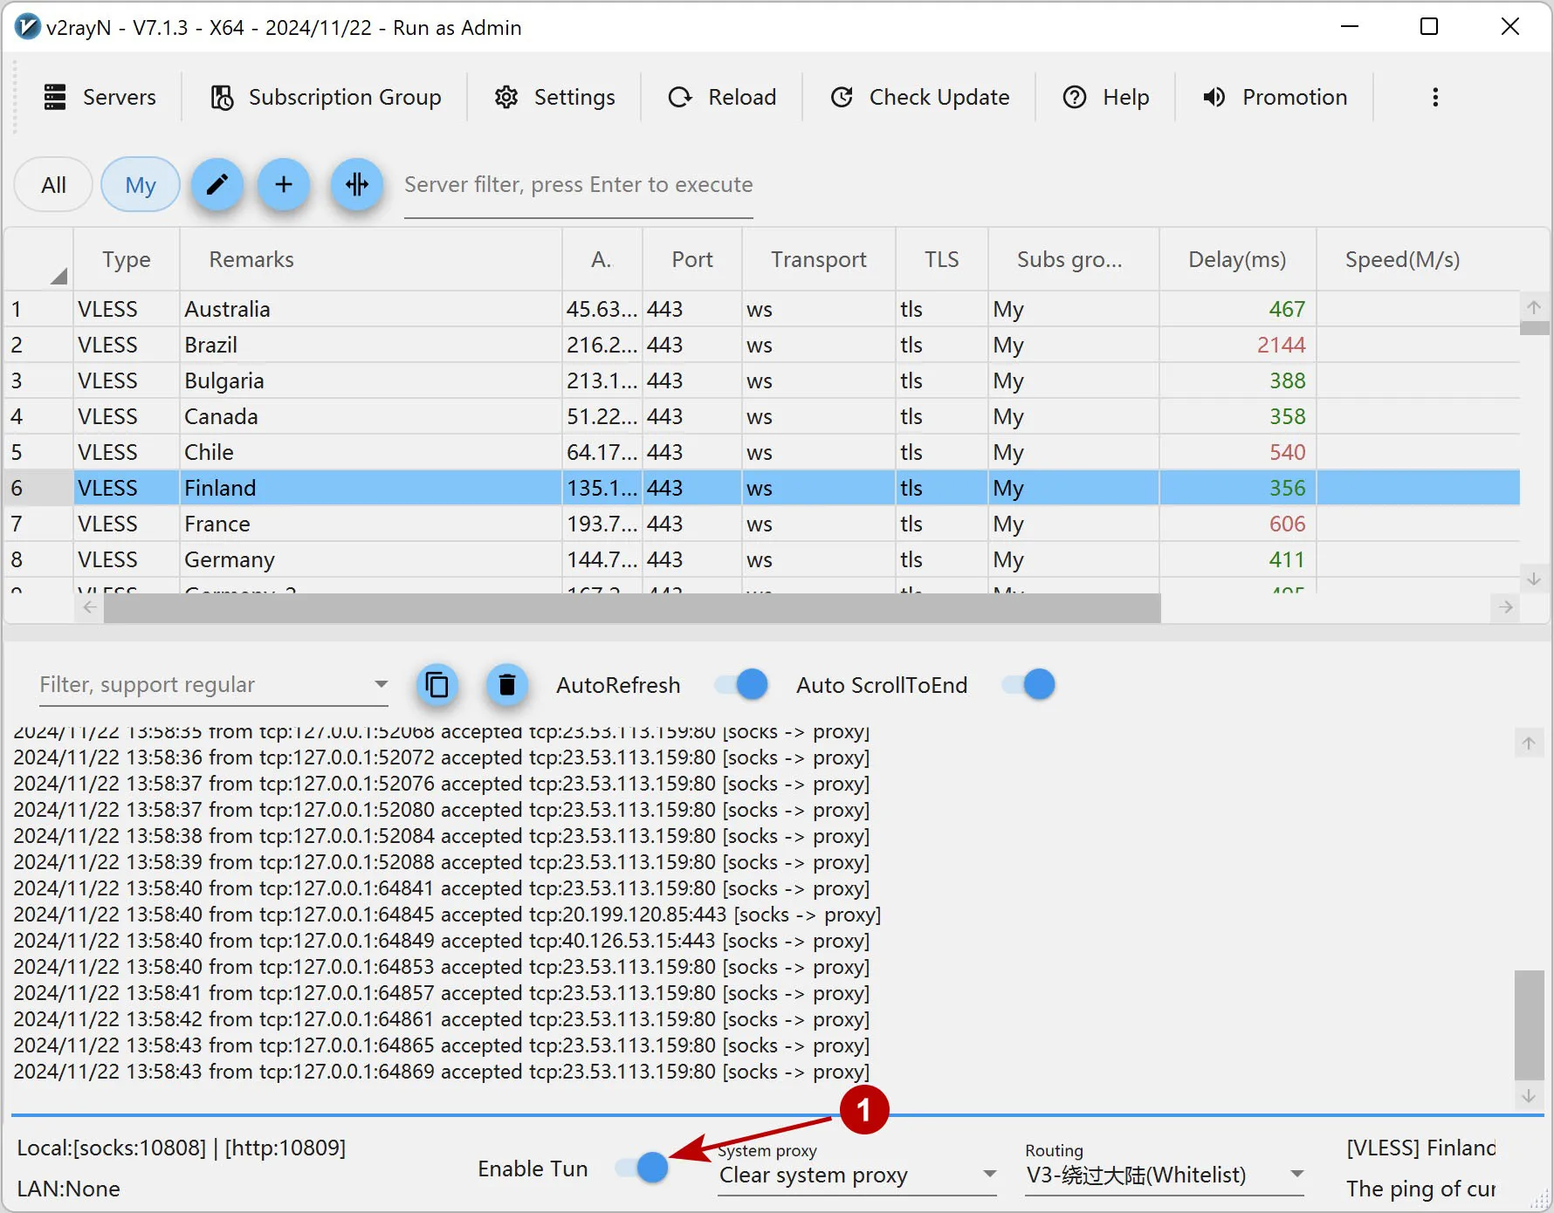Open the System proxy dropdown
This screenshot has width=1554, height=1213.
point(856,1175)
